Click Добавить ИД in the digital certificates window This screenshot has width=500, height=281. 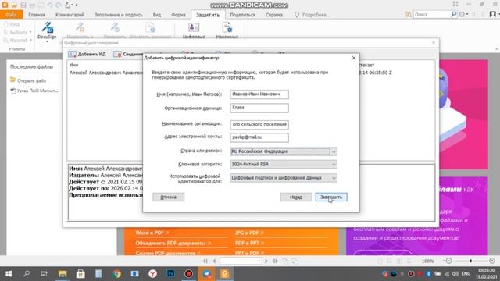87,54
